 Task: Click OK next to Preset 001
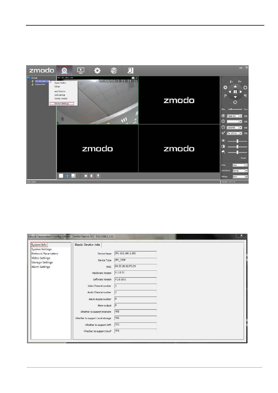click(x=246, y=116)
